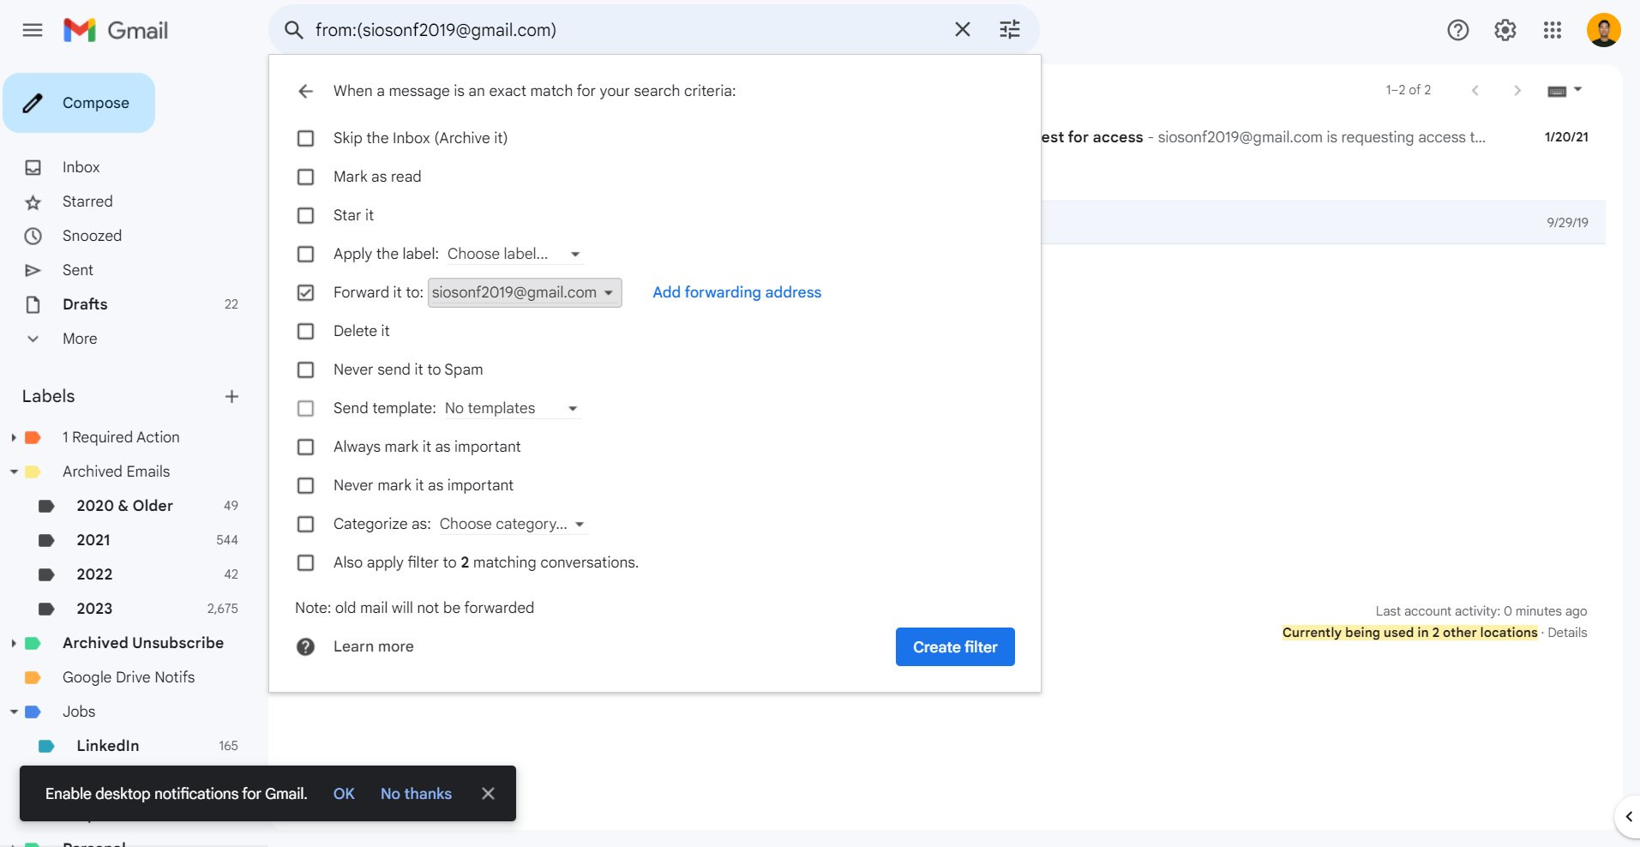This screenshot has height=847, width=1640.
Task: Expand the Choose category dropdown
Action: pos(512,525)
